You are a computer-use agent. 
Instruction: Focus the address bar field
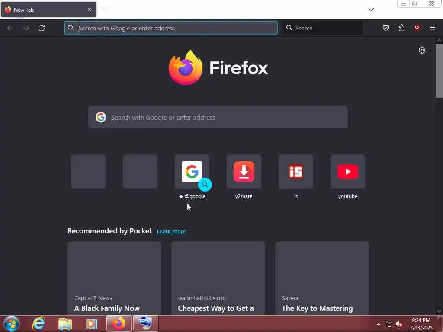click(171, 28)
